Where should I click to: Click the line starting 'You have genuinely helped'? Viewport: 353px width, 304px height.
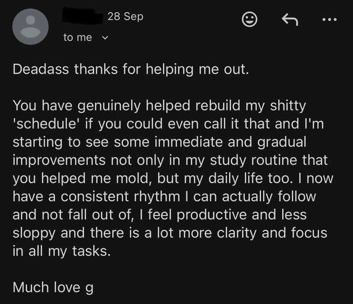tap(159, 106)
